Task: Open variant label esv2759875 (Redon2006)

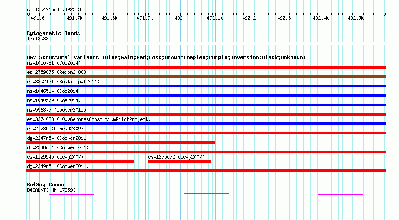Action: [56, 72]
